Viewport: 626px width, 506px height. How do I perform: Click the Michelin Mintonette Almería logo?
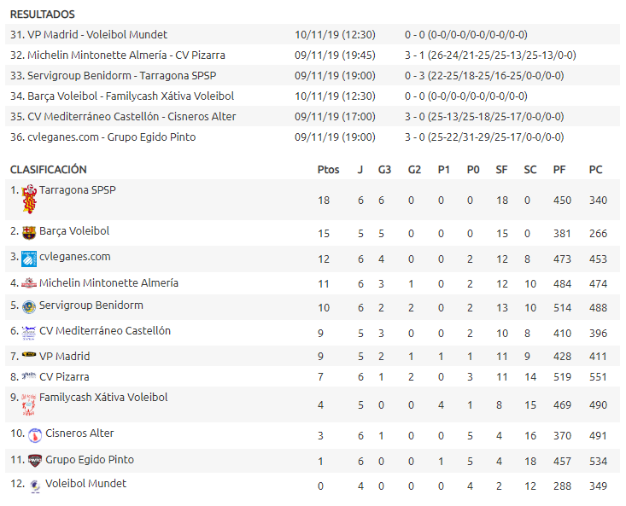(x=29, y=283)
